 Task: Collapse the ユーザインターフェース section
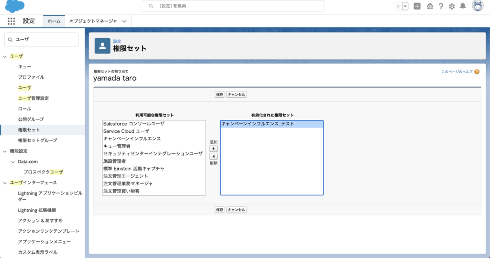click(5, 183)
